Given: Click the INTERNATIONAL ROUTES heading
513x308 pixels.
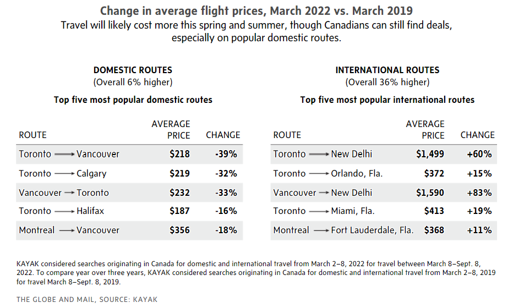Looking at the screenshot, I should 388,70.
